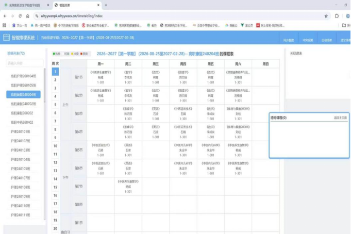Select class 高职护理260104班 in the list
Viewport: 351px width, 234px height.
point(23,76)
